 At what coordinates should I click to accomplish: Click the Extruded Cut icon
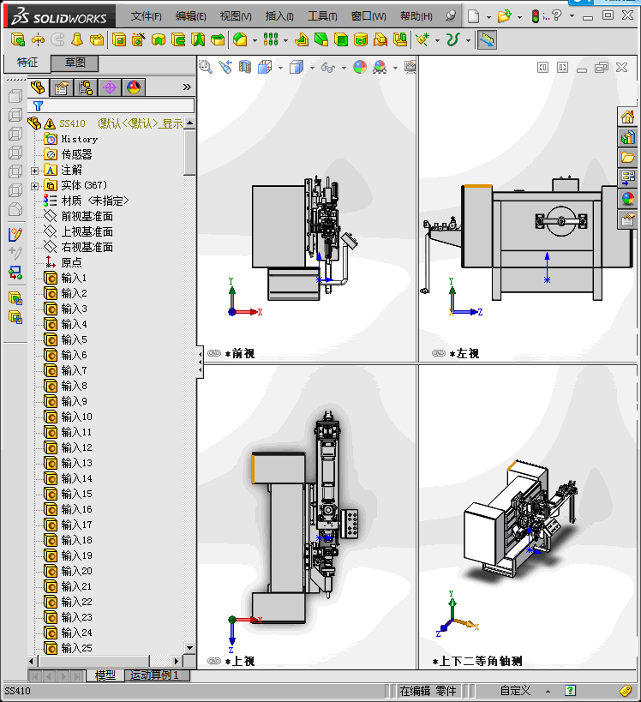tap(118, 39)
